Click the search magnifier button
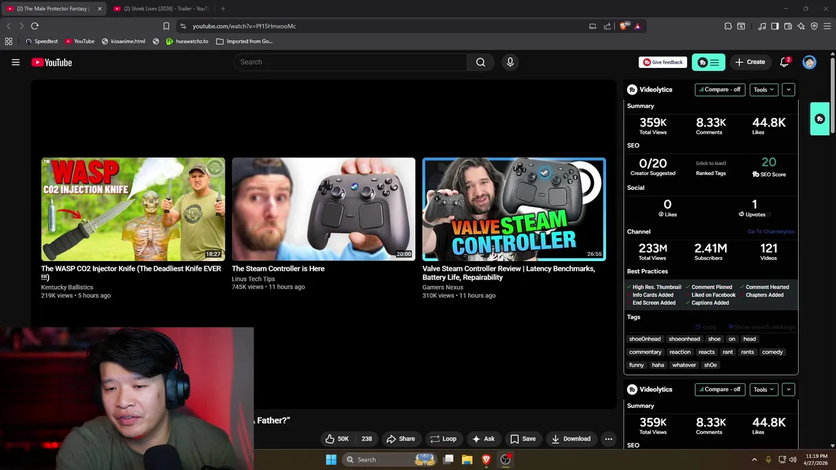Viewport: 836px width, 470px height. tap(481, 62)
